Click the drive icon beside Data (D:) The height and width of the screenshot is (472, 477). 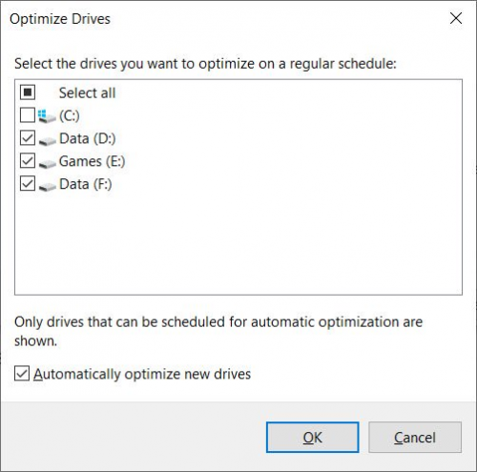coord(48,140)
